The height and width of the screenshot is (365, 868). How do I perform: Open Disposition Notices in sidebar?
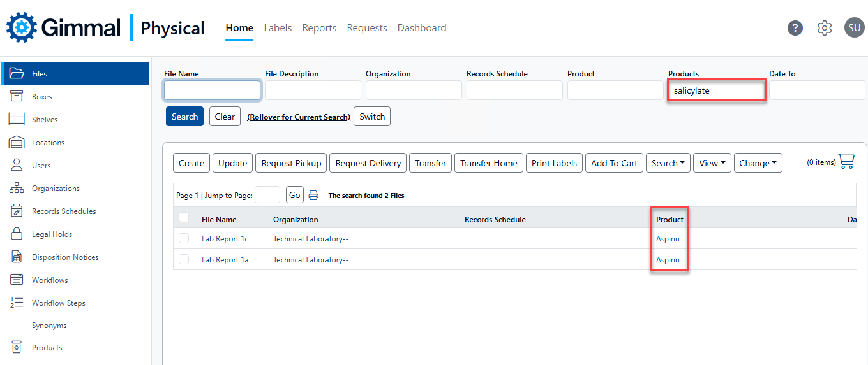(x=65, y=257)
